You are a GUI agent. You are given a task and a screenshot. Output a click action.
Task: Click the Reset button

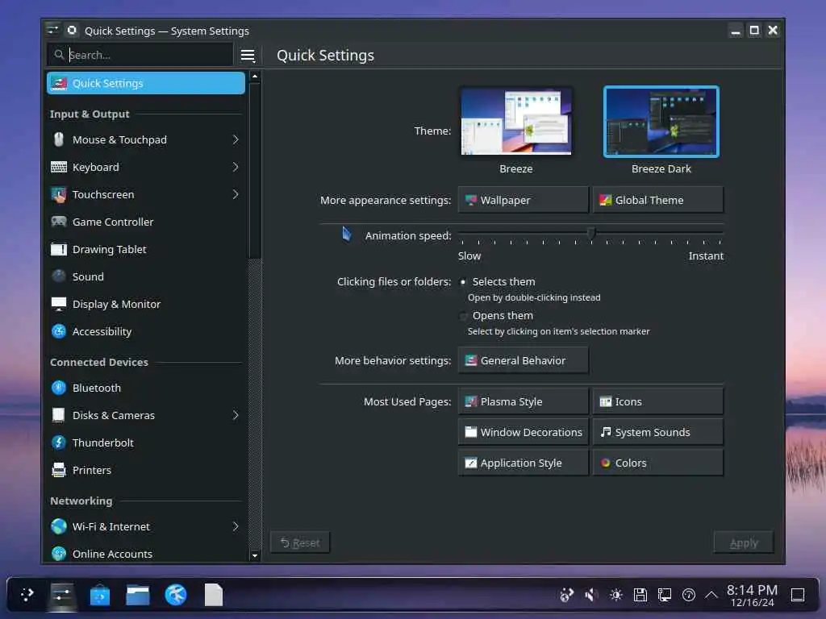[x=300, y=542]
